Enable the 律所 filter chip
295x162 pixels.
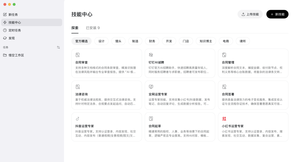(x=243, y=41)
